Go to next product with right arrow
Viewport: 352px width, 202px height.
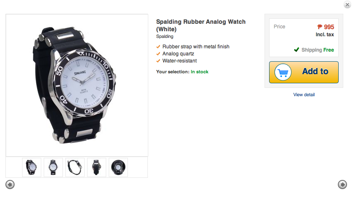tap(342, 185)
